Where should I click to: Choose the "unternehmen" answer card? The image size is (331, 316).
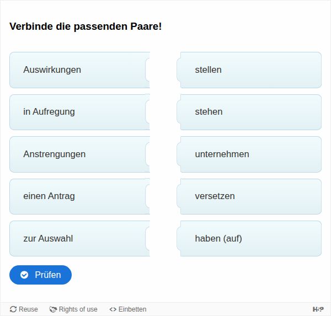click(x=250, y=154)
